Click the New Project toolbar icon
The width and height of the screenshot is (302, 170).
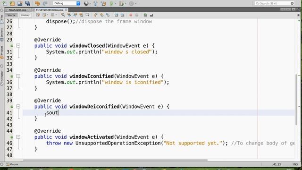pyautogui.click(x=12, y=3)
